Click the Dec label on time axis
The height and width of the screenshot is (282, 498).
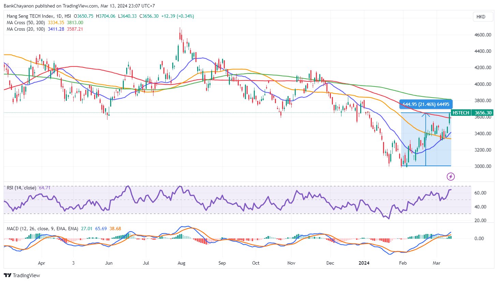coord(330,263)
